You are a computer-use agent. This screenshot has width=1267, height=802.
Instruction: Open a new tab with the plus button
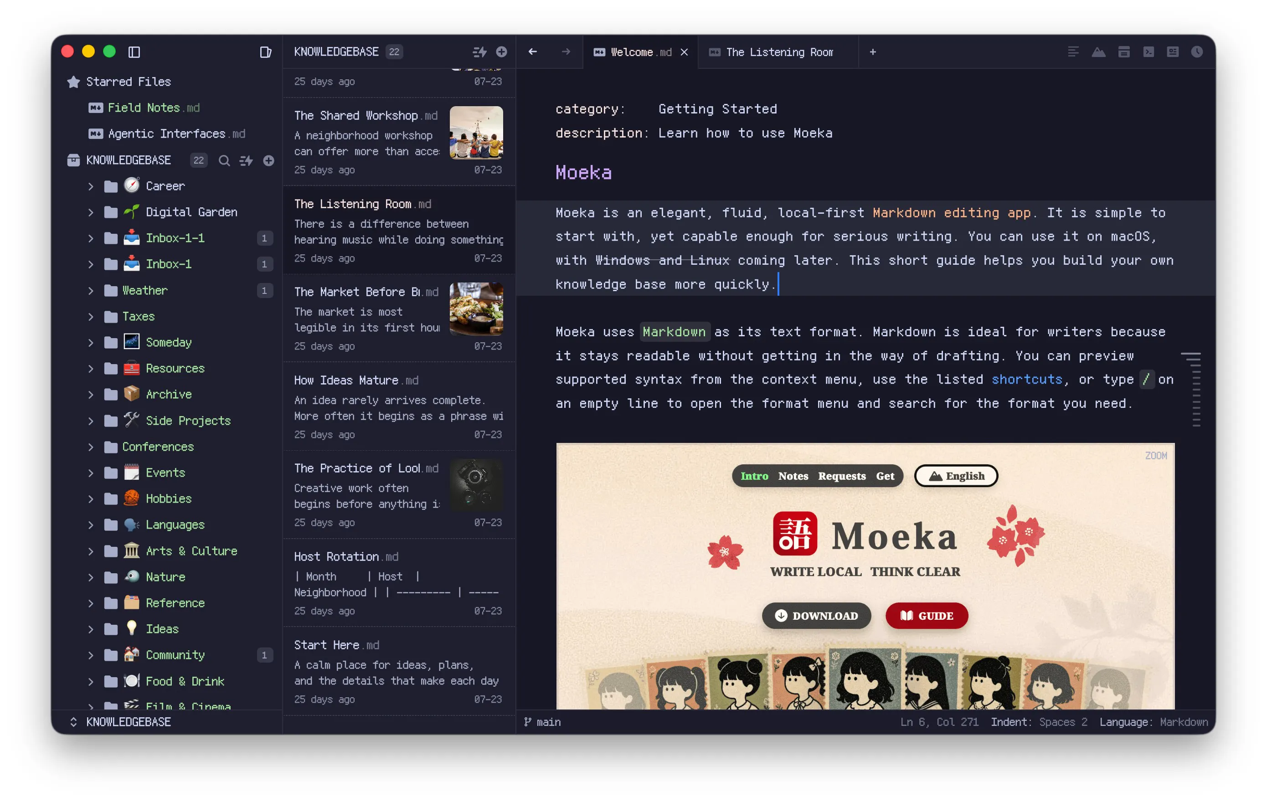pos(873,51)
